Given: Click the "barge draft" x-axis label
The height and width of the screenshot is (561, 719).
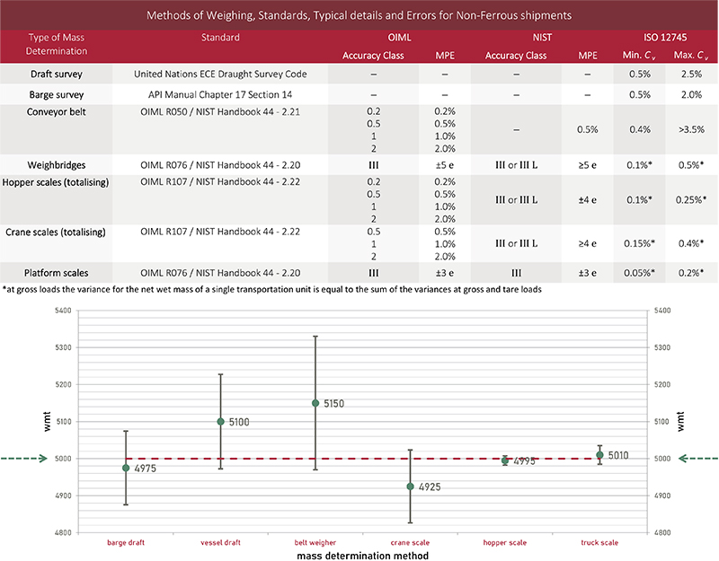Looking at the screenshot, I should coord(126,543).
